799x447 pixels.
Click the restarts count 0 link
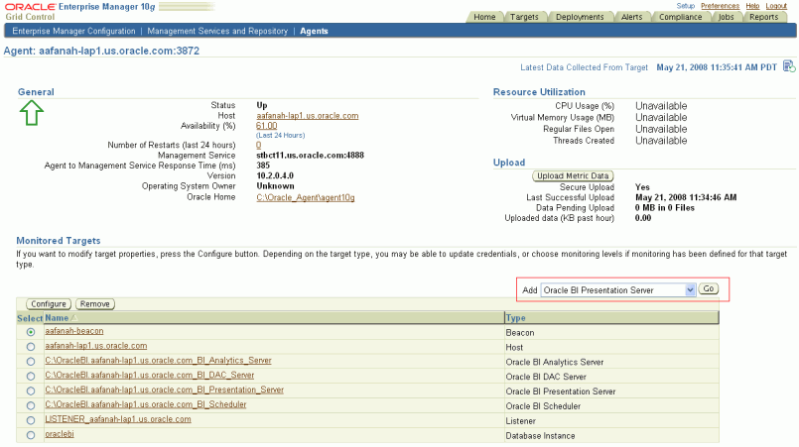tap(258, 145)
